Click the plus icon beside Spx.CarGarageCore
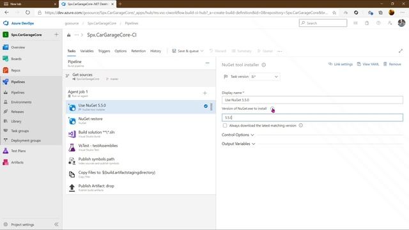 (56, 34)
